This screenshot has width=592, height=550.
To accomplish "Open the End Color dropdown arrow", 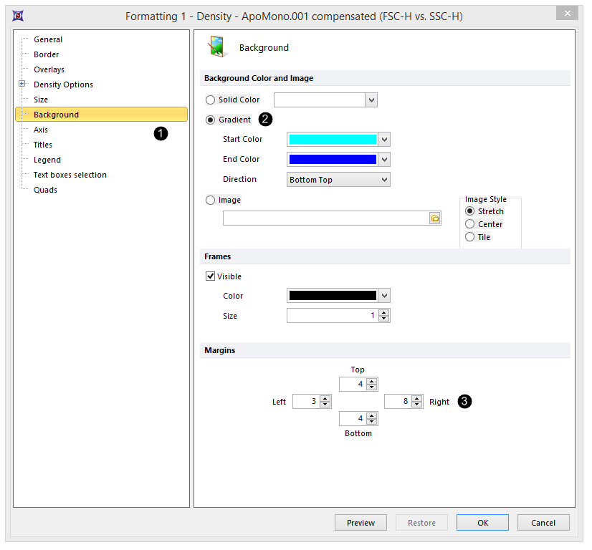I will [384, 160].
